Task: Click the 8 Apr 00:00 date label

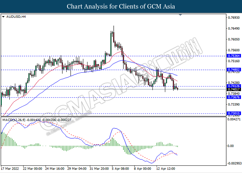Action: pos(142,169)
